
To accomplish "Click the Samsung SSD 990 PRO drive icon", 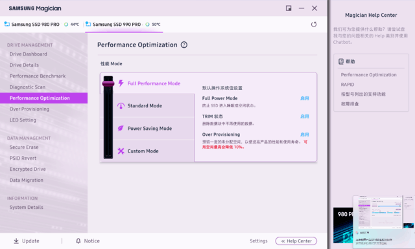I will [x=88, y=24].
